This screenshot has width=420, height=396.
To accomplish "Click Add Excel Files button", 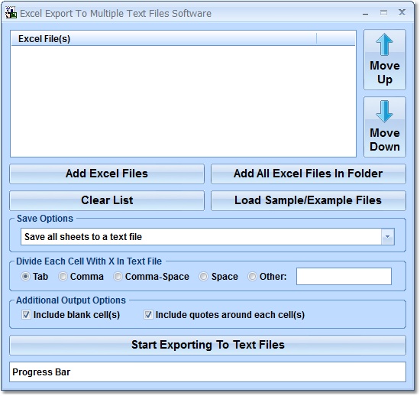I will point(107,174).
